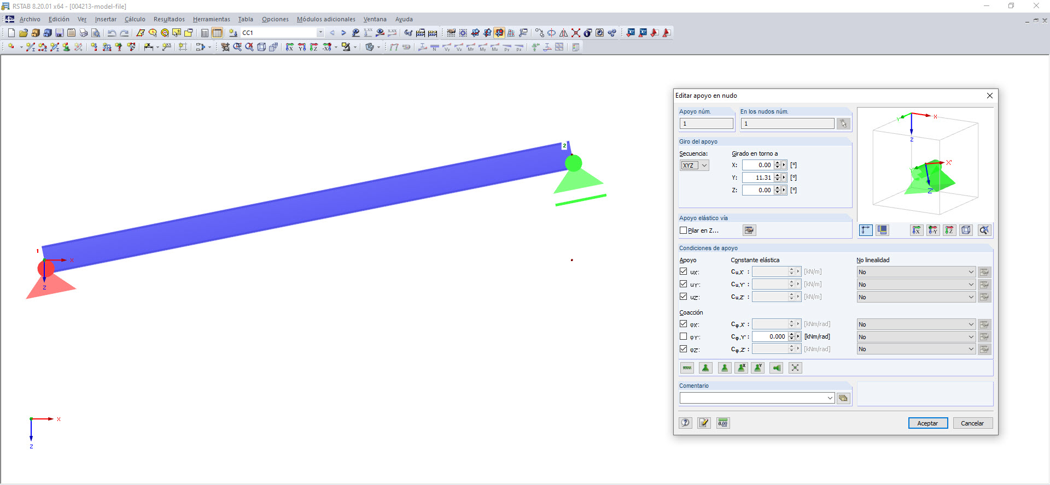Open nonlinearity dropdown for uZ'
The height and width of the screenshot is (485, 1050).
[916, 297]
